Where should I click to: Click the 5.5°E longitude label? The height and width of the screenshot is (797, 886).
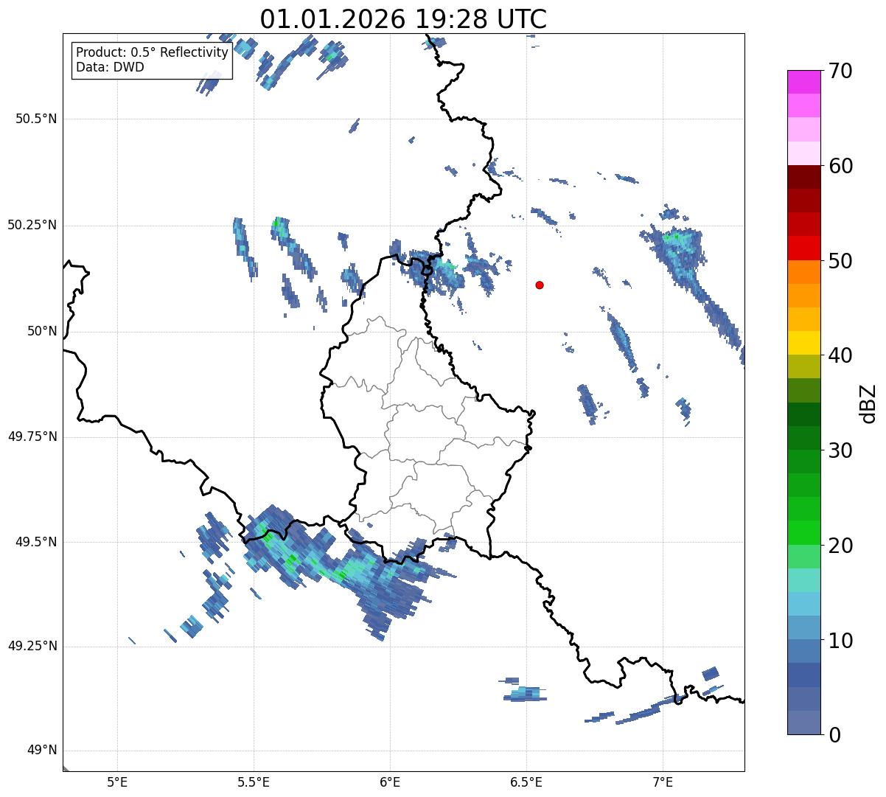(254, 782)
